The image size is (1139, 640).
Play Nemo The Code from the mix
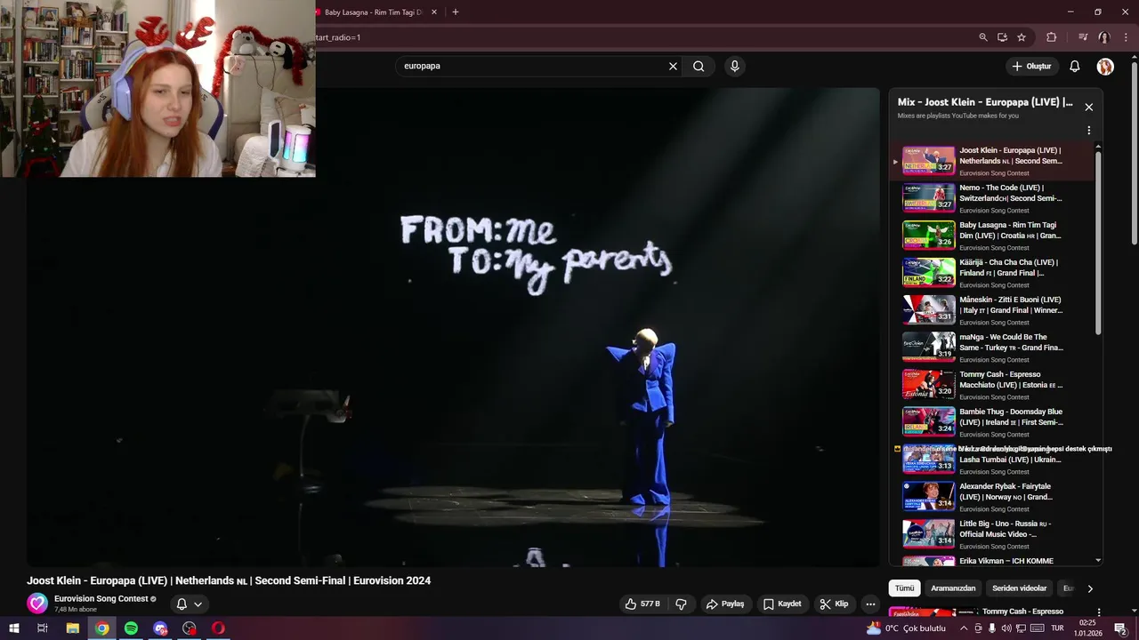pyautogui.click(x=992, y=198)
